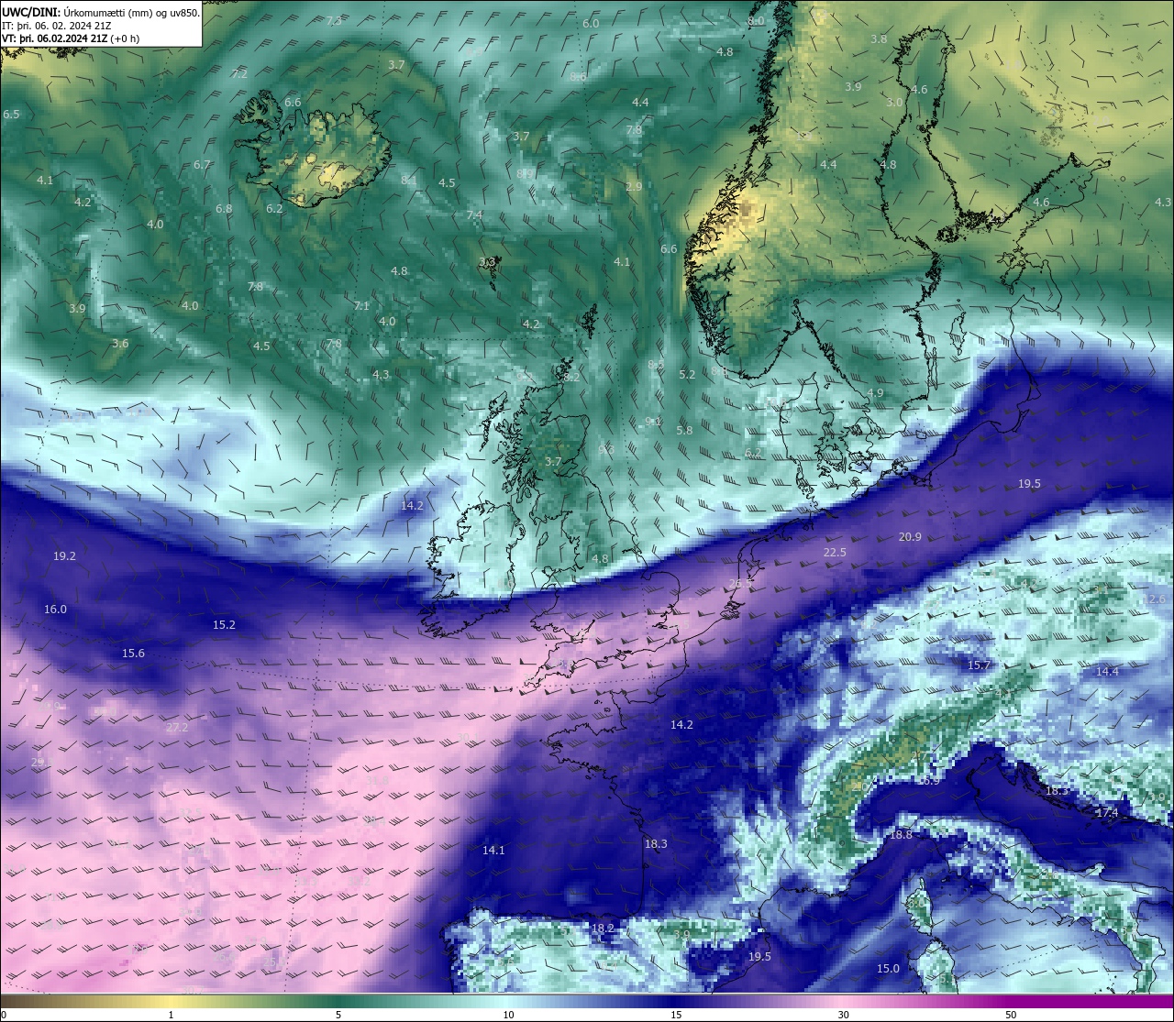The width and height of the screenshot is (1174, 1022).
Task: Click the 6.0 value on the map
Action: (591, 23)
